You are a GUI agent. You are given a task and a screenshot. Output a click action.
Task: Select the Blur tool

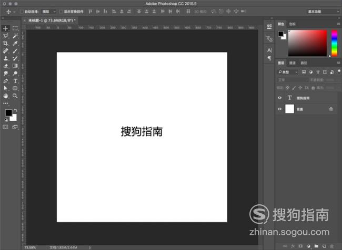pos(5,74)
